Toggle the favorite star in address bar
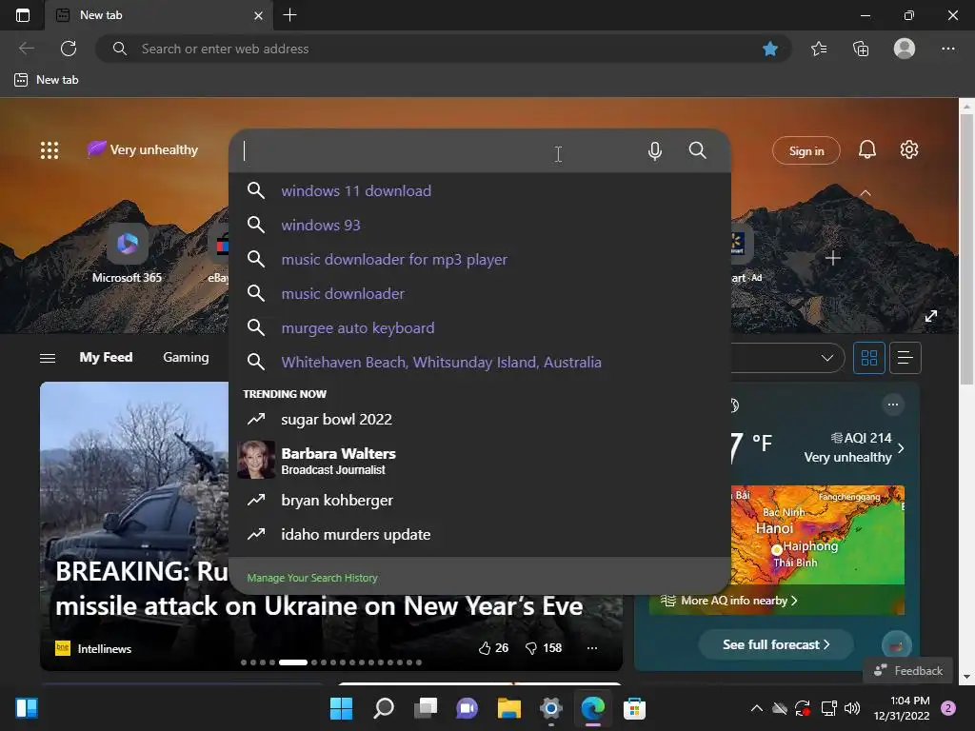Screen dimensions: 975x731 [769, 49]
